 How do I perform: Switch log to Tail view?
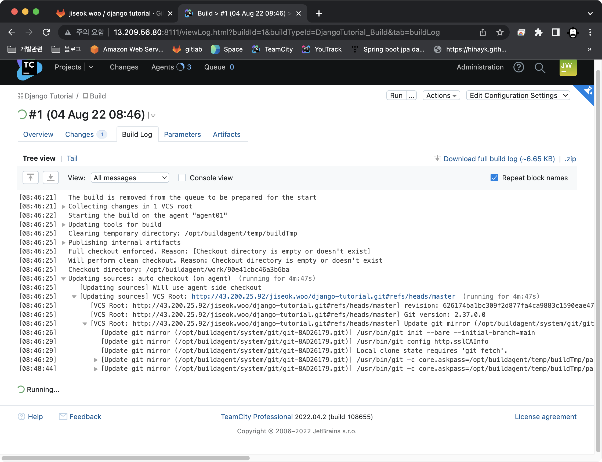(72, 158)
